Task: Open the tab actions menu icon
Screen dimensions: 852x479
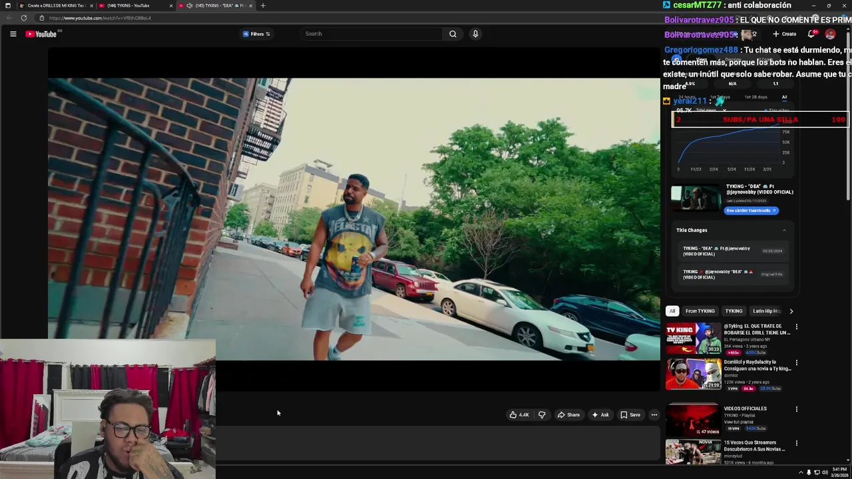Action: 7,5
